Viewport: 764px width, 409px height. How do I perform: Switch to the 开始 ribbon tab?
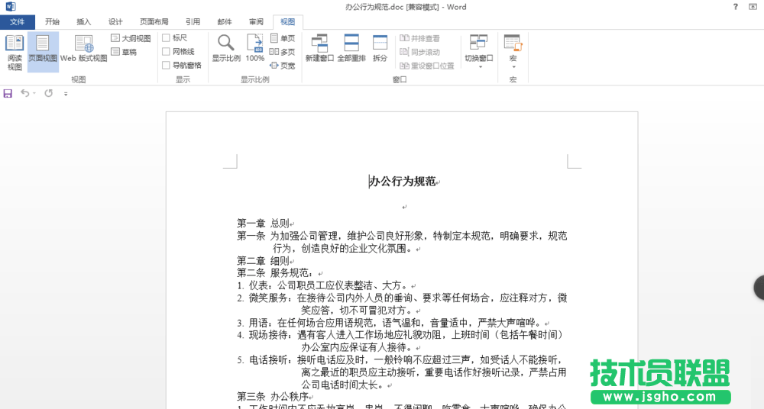pos(52,22)
